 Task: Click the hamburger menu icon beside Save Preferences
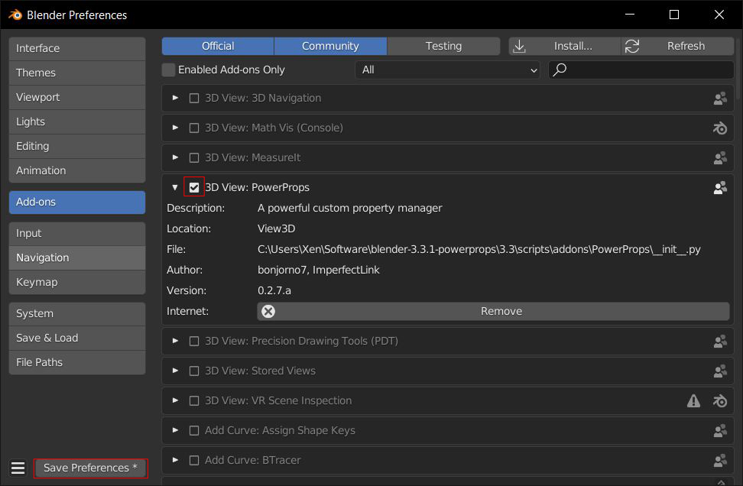click(x=18, y=468)
